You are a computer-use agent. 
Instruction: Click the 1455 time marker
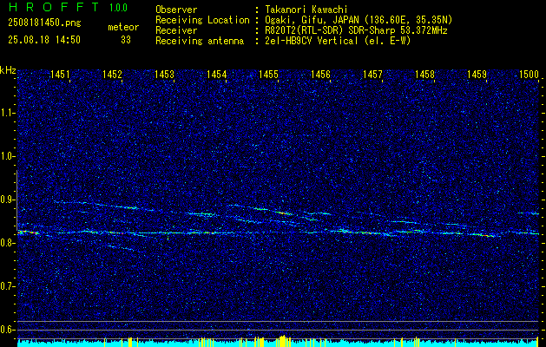coord(268,74)
